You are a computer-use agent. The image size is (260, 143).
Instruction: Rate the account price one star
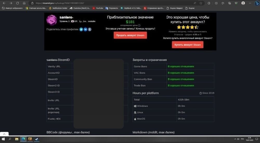(x=179, y=27)
